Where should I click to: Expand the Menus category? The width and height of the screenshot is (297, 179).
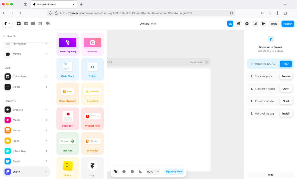pos(26,54)
